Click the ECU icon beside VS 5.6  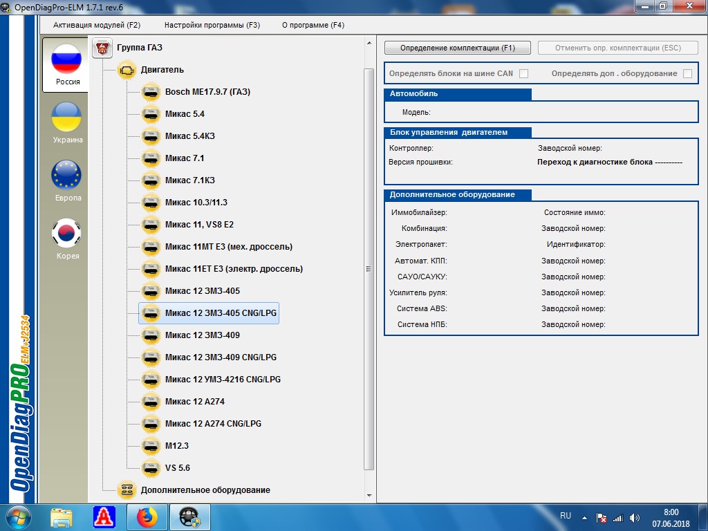coord(151,468)
